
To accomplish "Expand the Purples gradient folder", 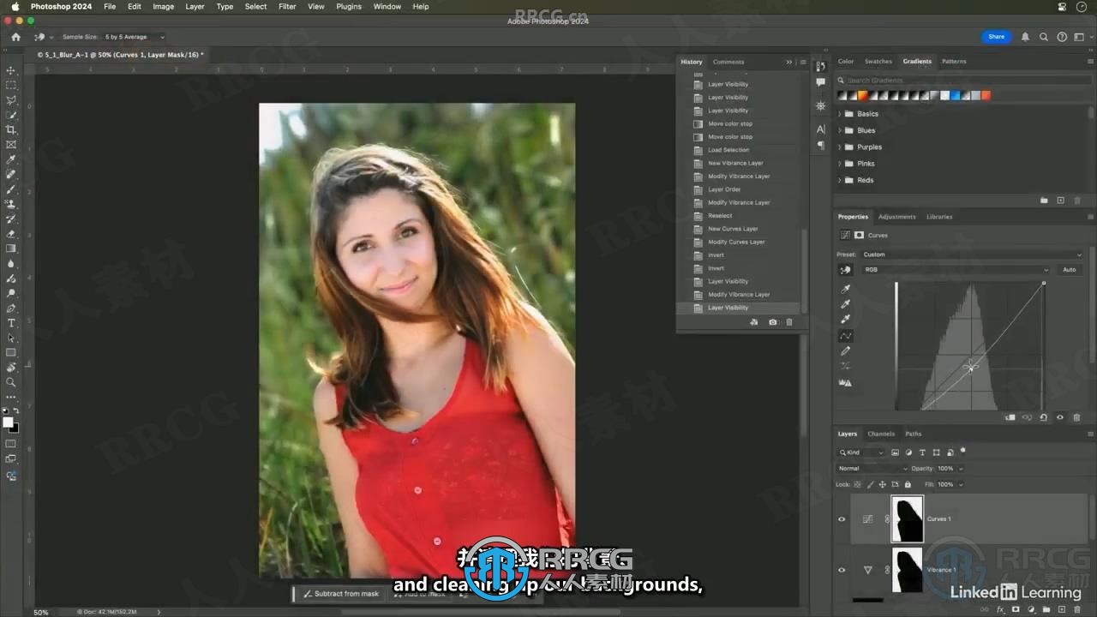I will point(840,147).
